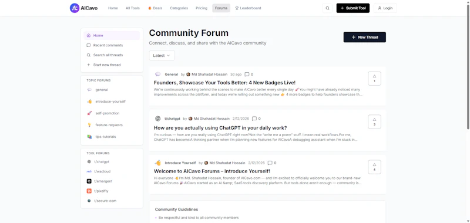Click the introduce-yourself waving hand icon
Screen dimensions: 470x223
point(89,102)
